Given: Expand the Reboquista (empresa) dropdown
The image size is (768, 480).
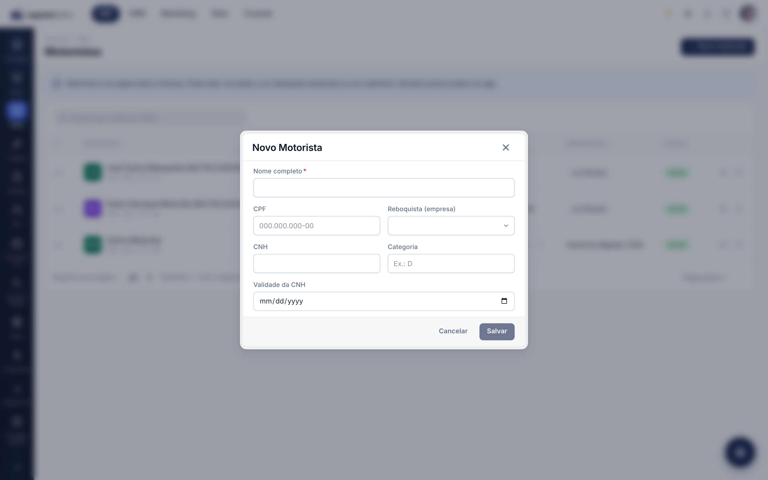Looking at the screenshot, I should click(x=451, y=226).
